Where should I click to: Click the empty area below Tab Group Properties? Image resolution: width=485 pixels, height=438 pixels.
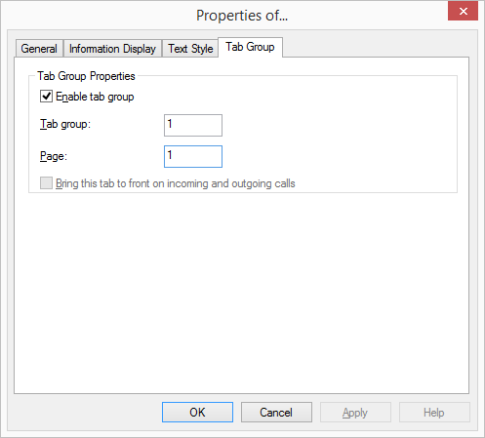[241, 293]
